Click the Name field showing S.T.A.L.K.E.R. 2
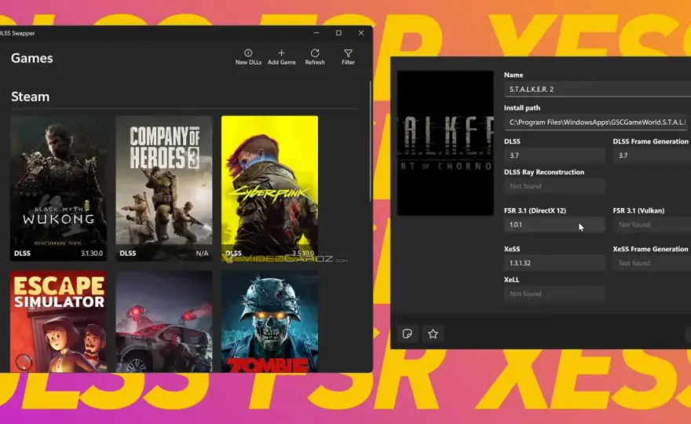The width and height of the screenshot is (691, 424). click(x=598, y=89)
